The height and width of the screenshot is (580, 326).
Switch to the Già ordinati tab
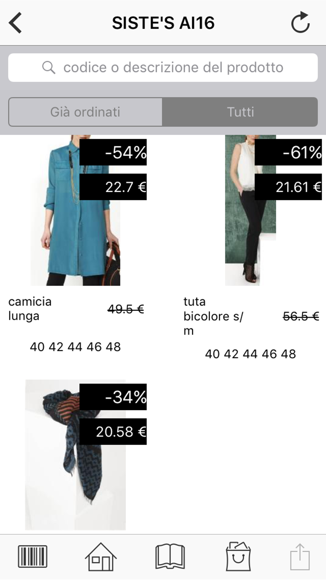[x=85, y=112]
